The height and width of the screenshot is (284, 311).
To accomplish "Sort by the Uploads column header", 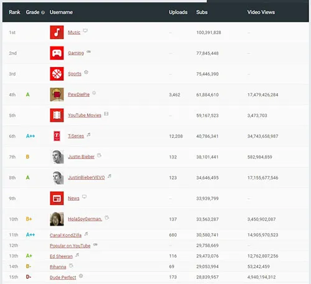I will pos(178,12).
